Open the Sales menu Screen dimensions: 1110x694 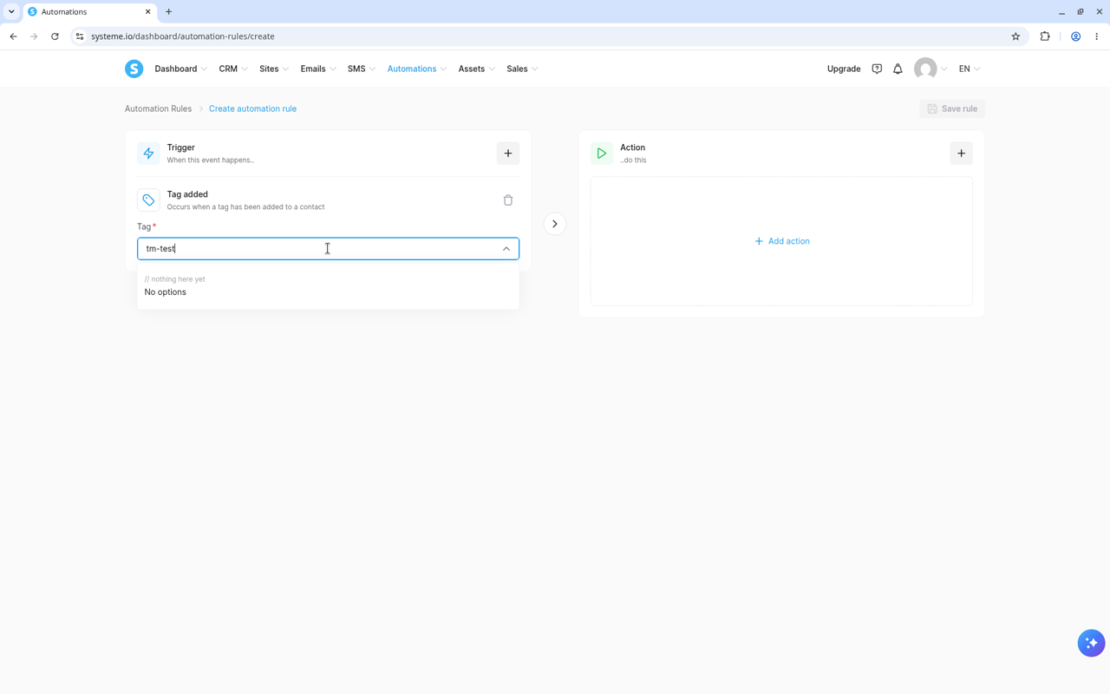[x=522, y=69]
